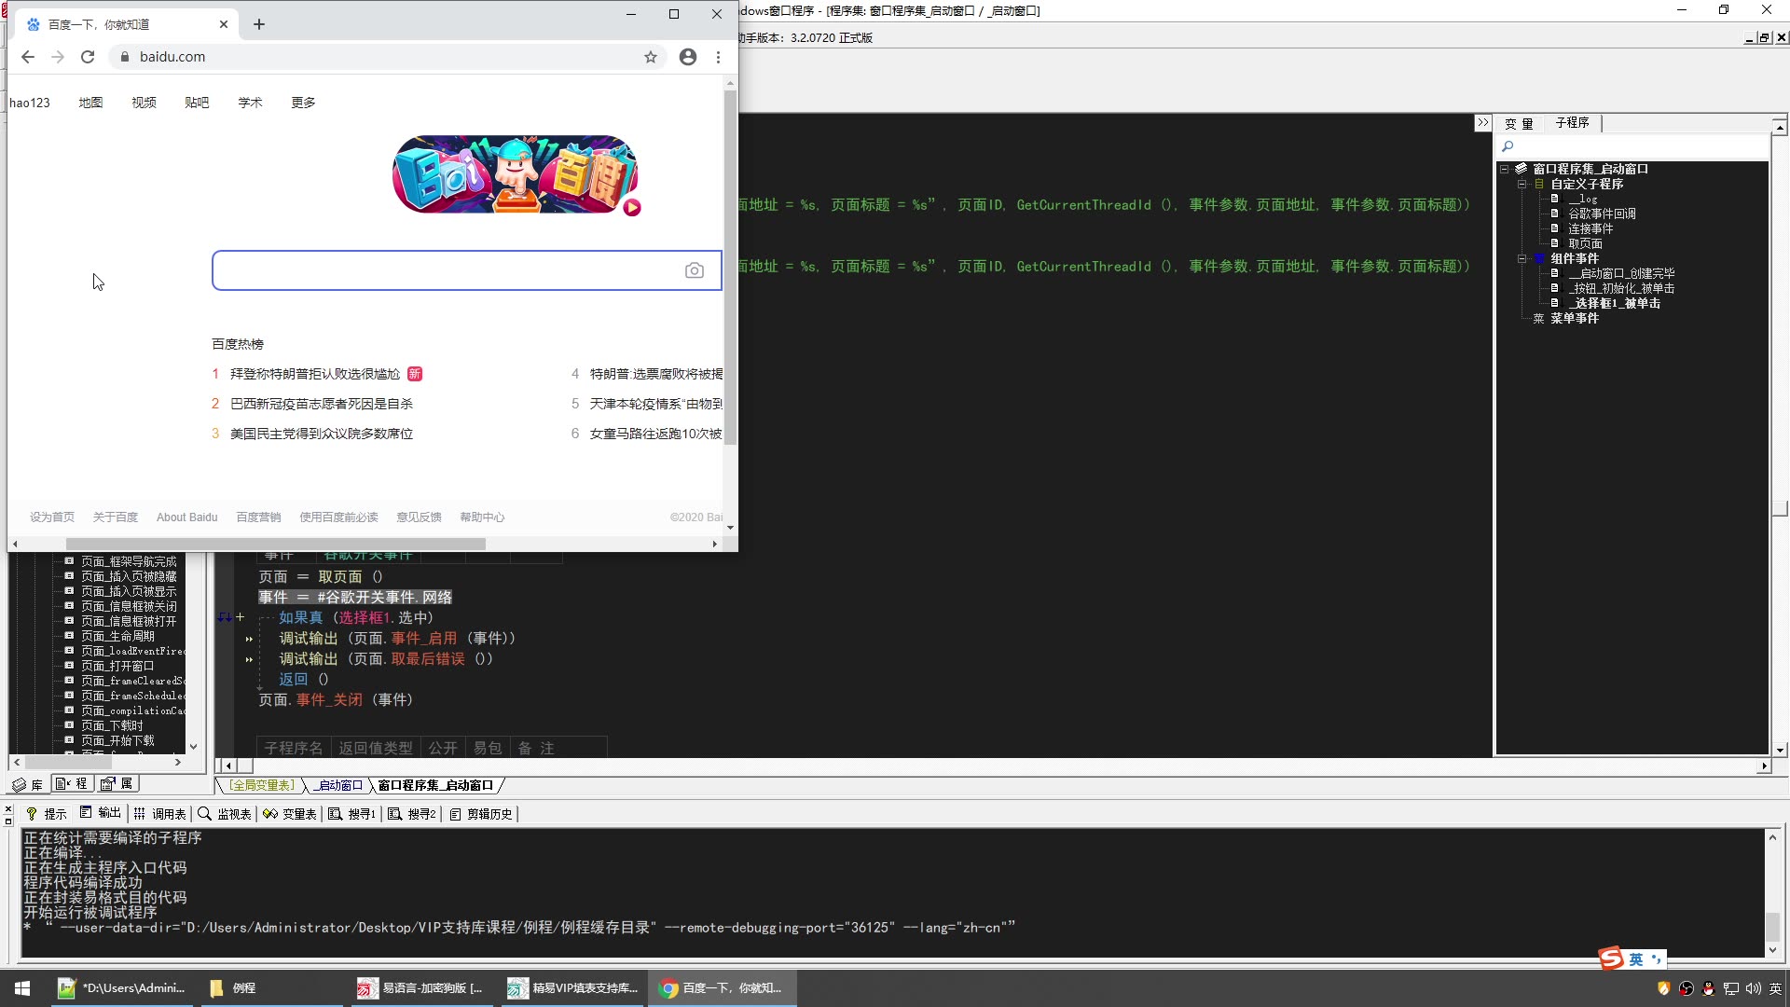Bookmark this page with the star icon
Viewport: 1790px width, 1007px height.
pos(651,57)
